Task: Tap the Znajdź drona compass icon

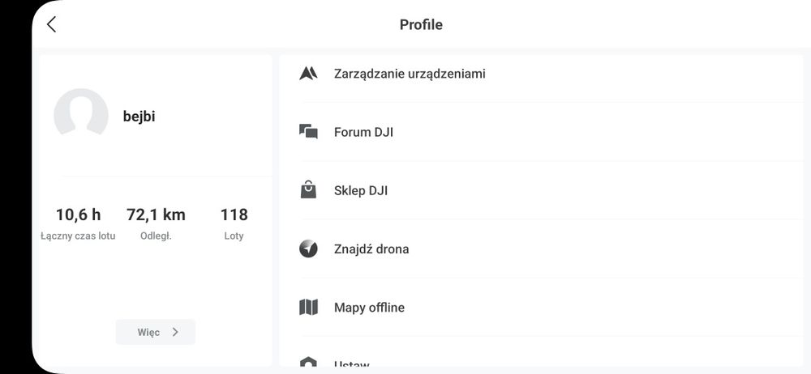Action: pos(308,249)
